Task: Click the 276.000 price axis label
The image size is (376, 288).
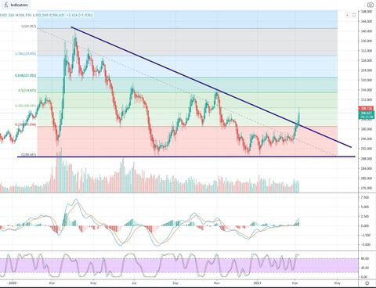Action: [x=367, y=188]
